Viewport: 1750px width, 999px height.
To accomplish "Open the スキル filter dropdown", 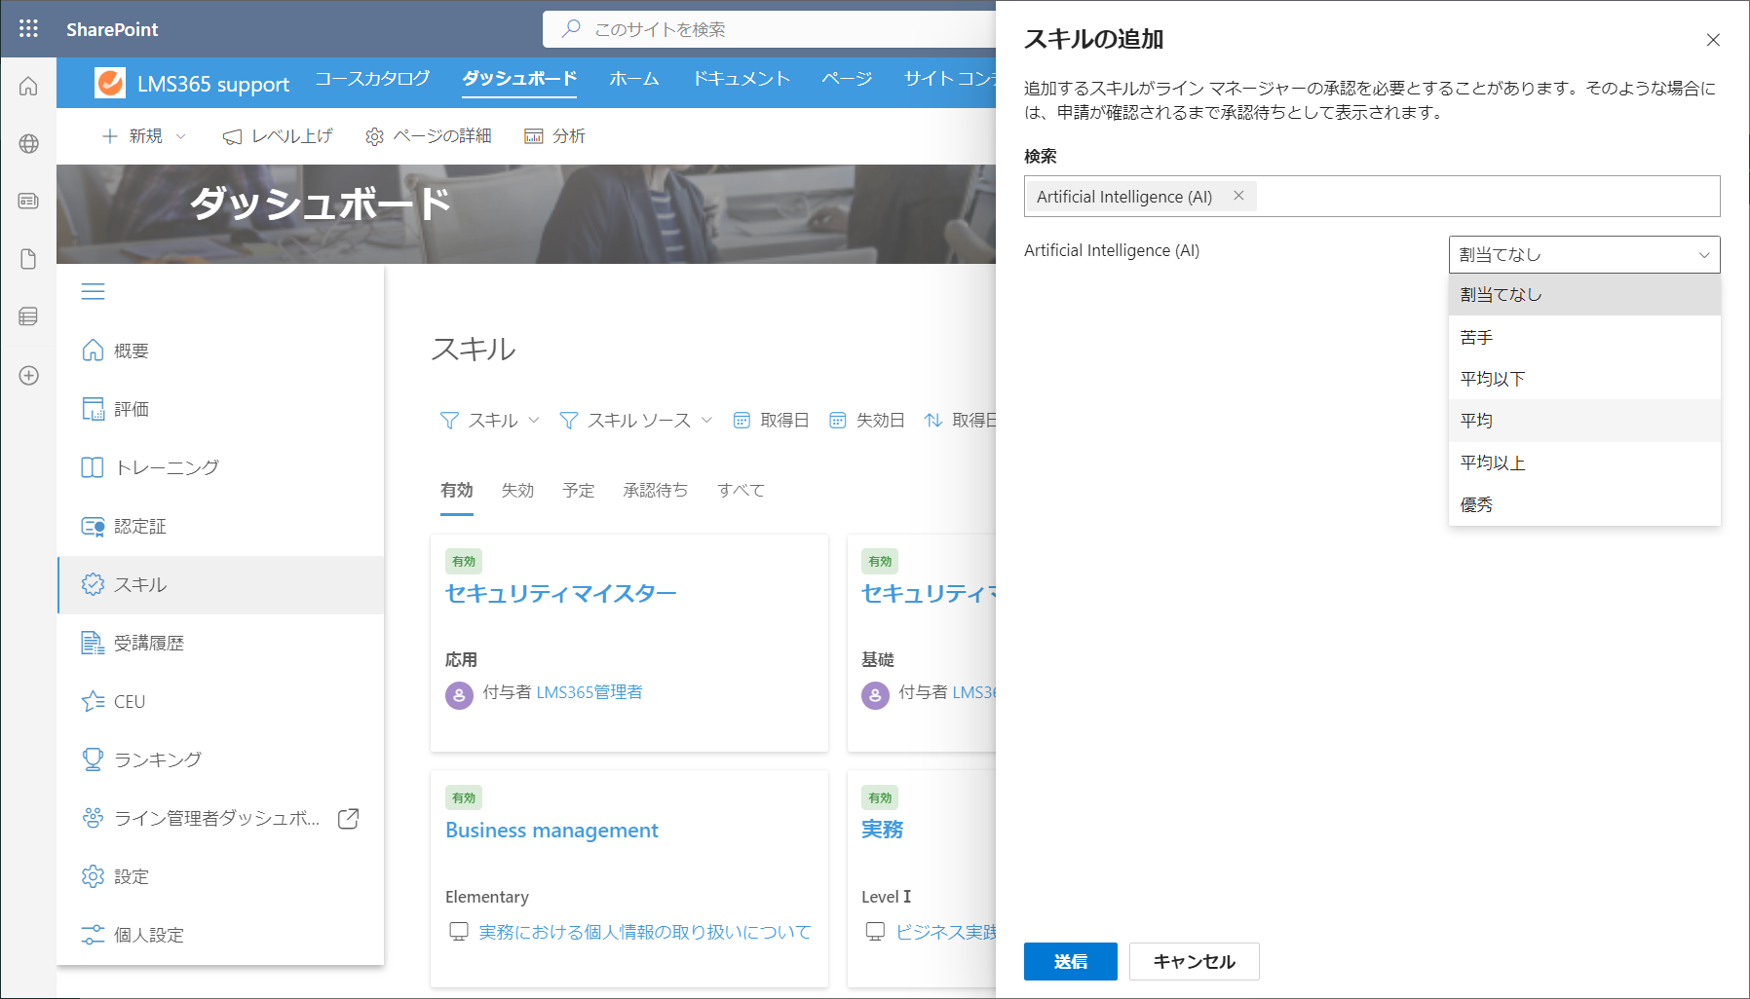I will point(490,421).
